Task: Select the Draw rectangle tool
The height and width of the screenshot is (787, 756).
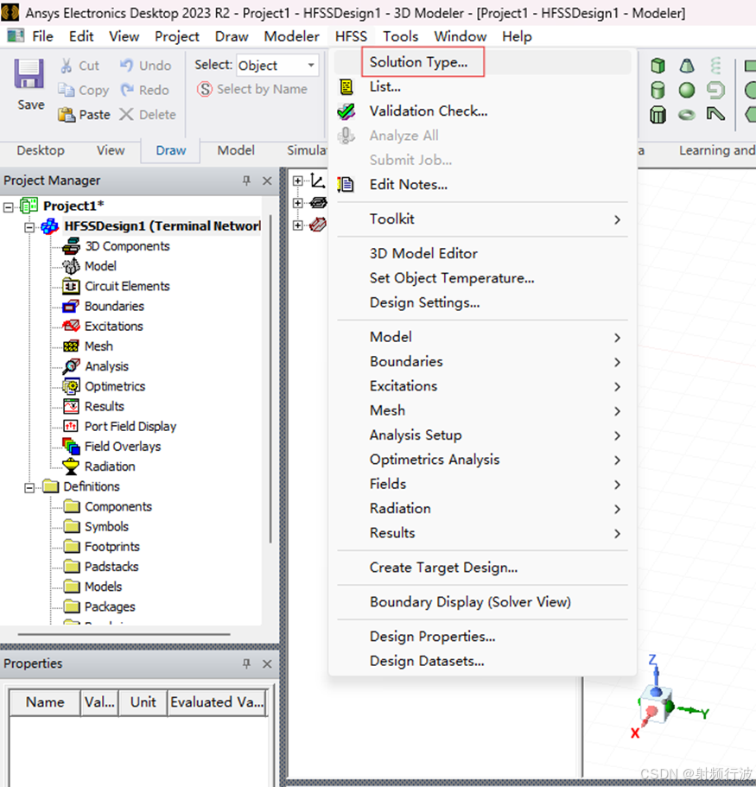Action: click(x=751, y=66)
